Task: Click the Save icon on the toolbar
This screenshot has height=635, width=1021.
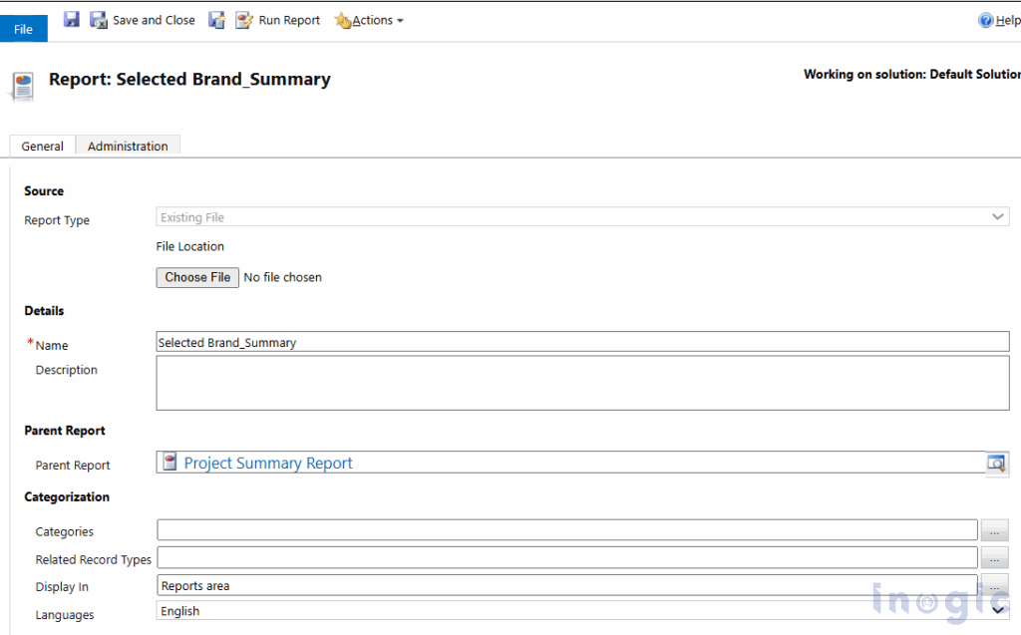Action: point(71,19)
